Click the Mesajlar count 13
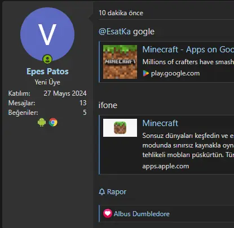The image size is (234, 228). (x=83, y=103)
